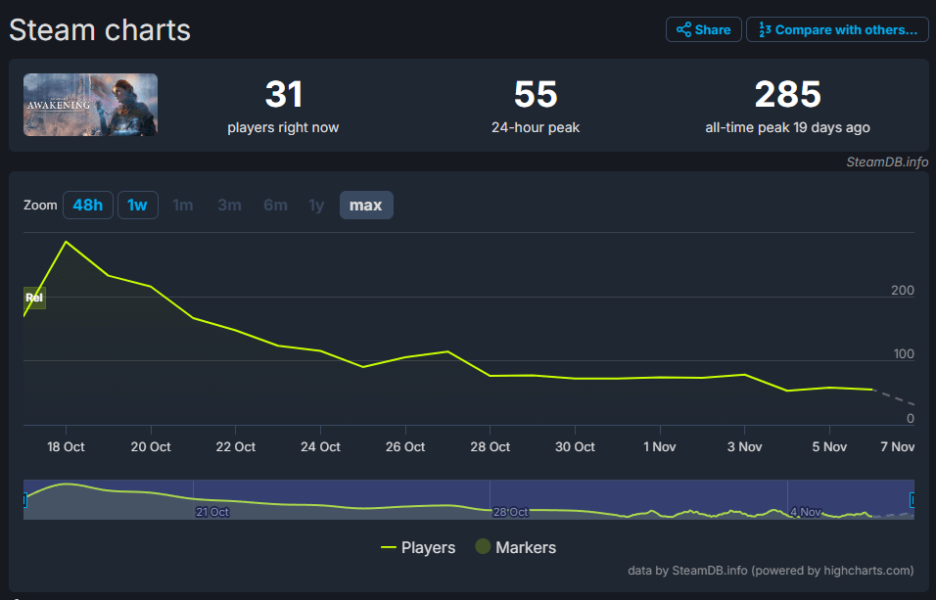936x600 pixels.
Task: Click the Rel release marker on chart
Action: (x=34, y=298)
